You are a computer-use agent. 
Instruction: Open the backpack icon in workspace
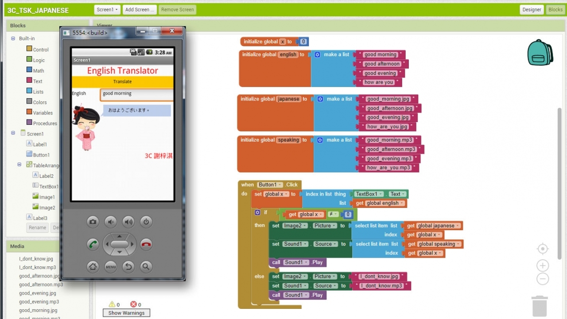(540, 52)
